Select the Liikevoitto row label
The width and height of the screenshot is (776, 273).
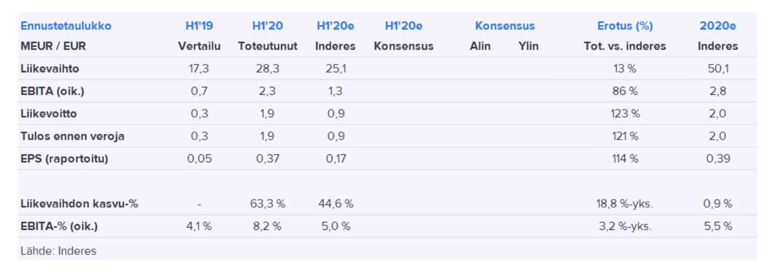(x=48, y=114)
